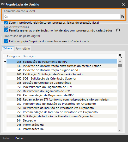Close the Propriedades do Usuário window

[x=123, y=4]
